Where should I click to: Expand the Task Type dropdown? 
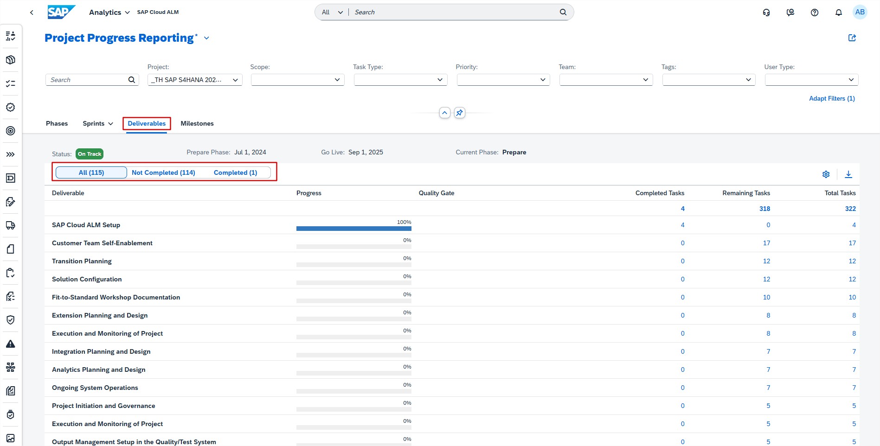click(400, 80)
